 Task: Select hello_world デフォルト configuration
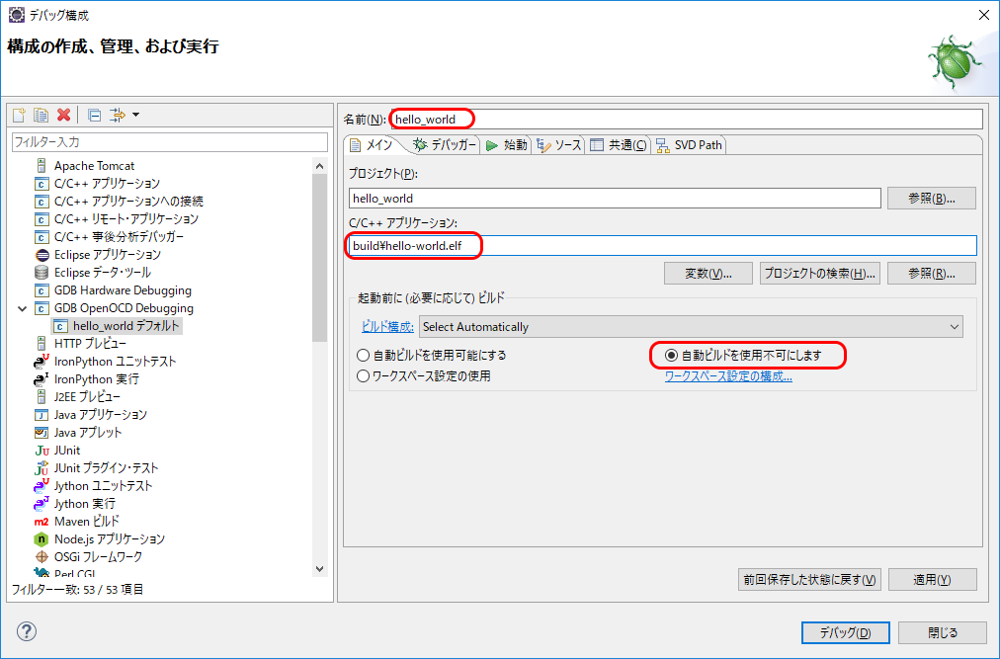pyautogui.click(x=118, y=326)
